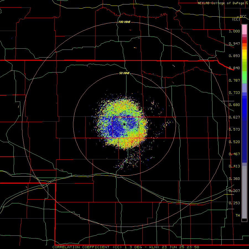Image resolution: width=249 pixels, height=249 pixels.
Task: Click the 100 NMI range ring label
Action: 124,22
